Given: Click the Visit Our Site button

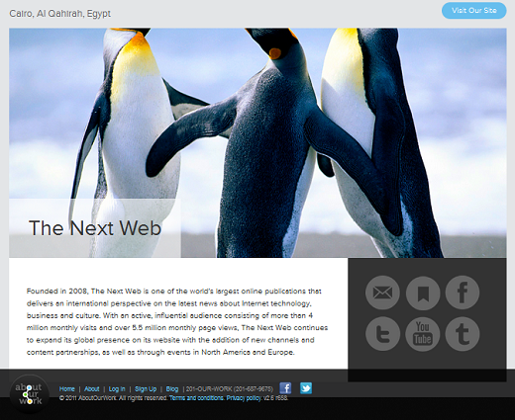Looking at the screenshot, I should [x=474, y=11].
